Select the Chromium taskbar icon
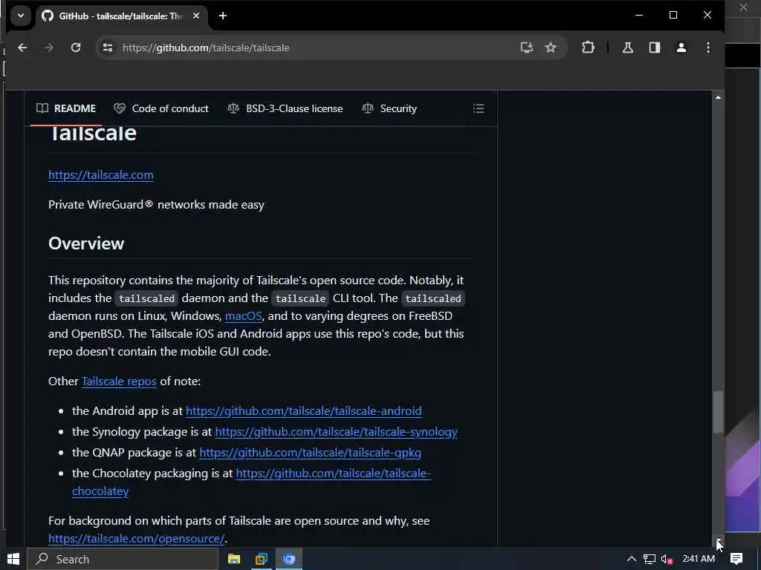Image resolution: width=761 pixels, height=570 pixels. (289, 559)
